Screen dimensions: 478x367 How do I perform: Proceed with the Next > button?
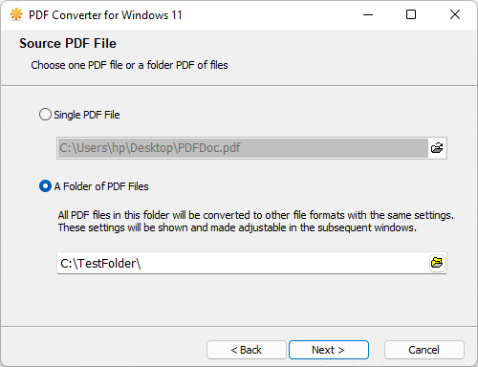329,350
